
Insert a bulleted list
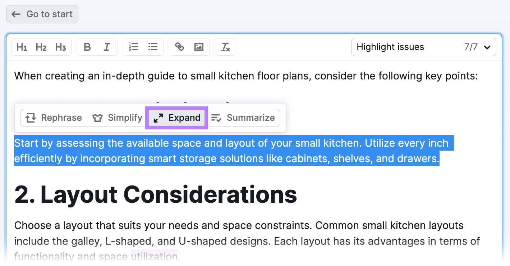click(153, 47)
